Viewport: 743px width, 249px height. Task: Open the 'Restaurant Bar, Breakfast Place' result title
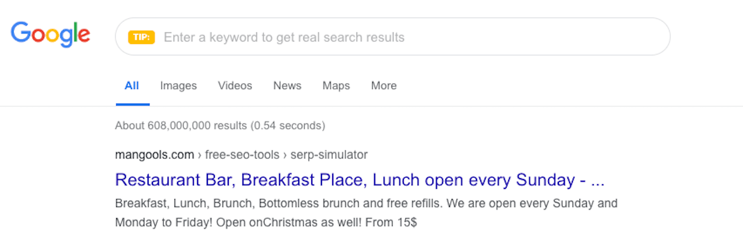345,180
